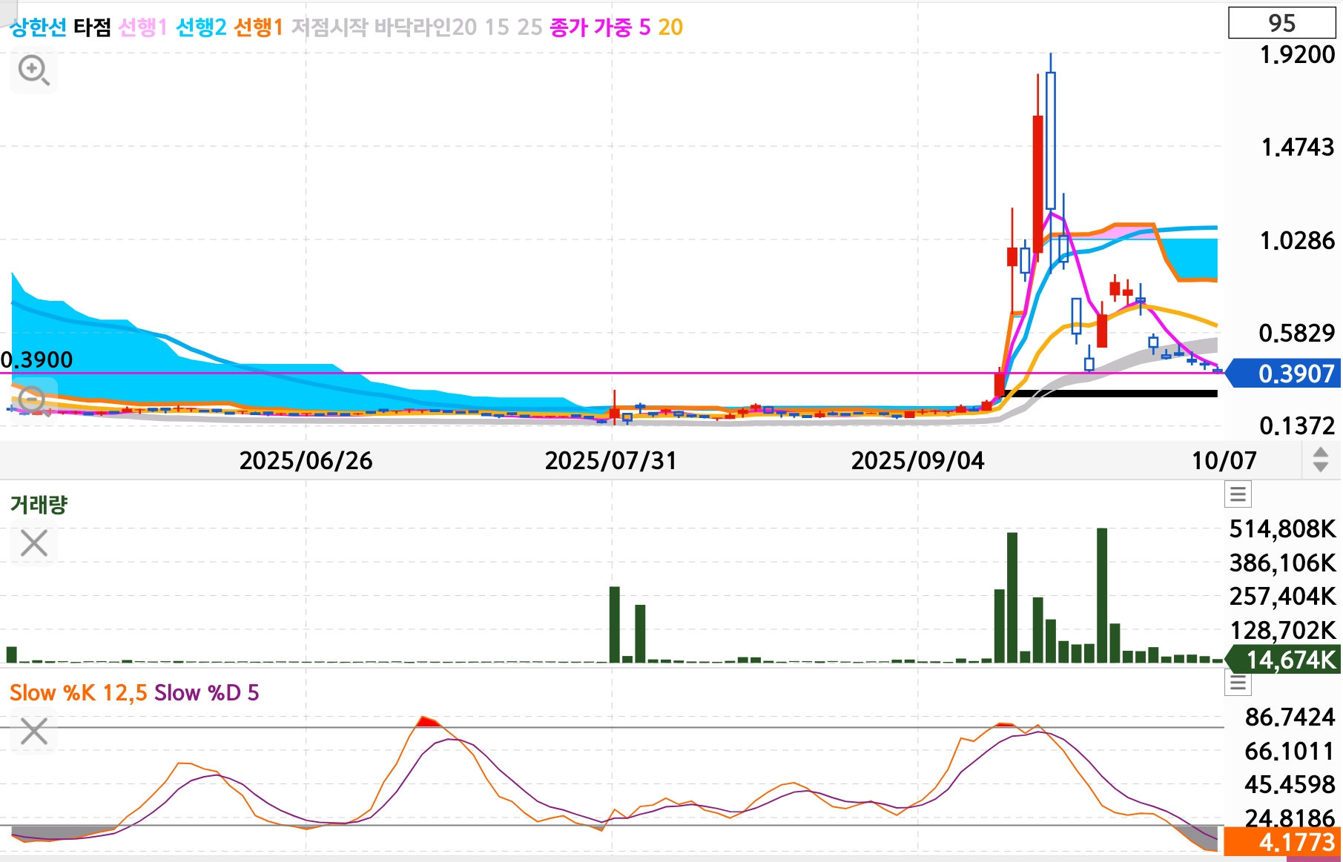Click the 24.8186 stochastic axis value
Image resolution: width=1343 pixels, height=862 pixels.
pyautogui.click(x=1290, y=818)
